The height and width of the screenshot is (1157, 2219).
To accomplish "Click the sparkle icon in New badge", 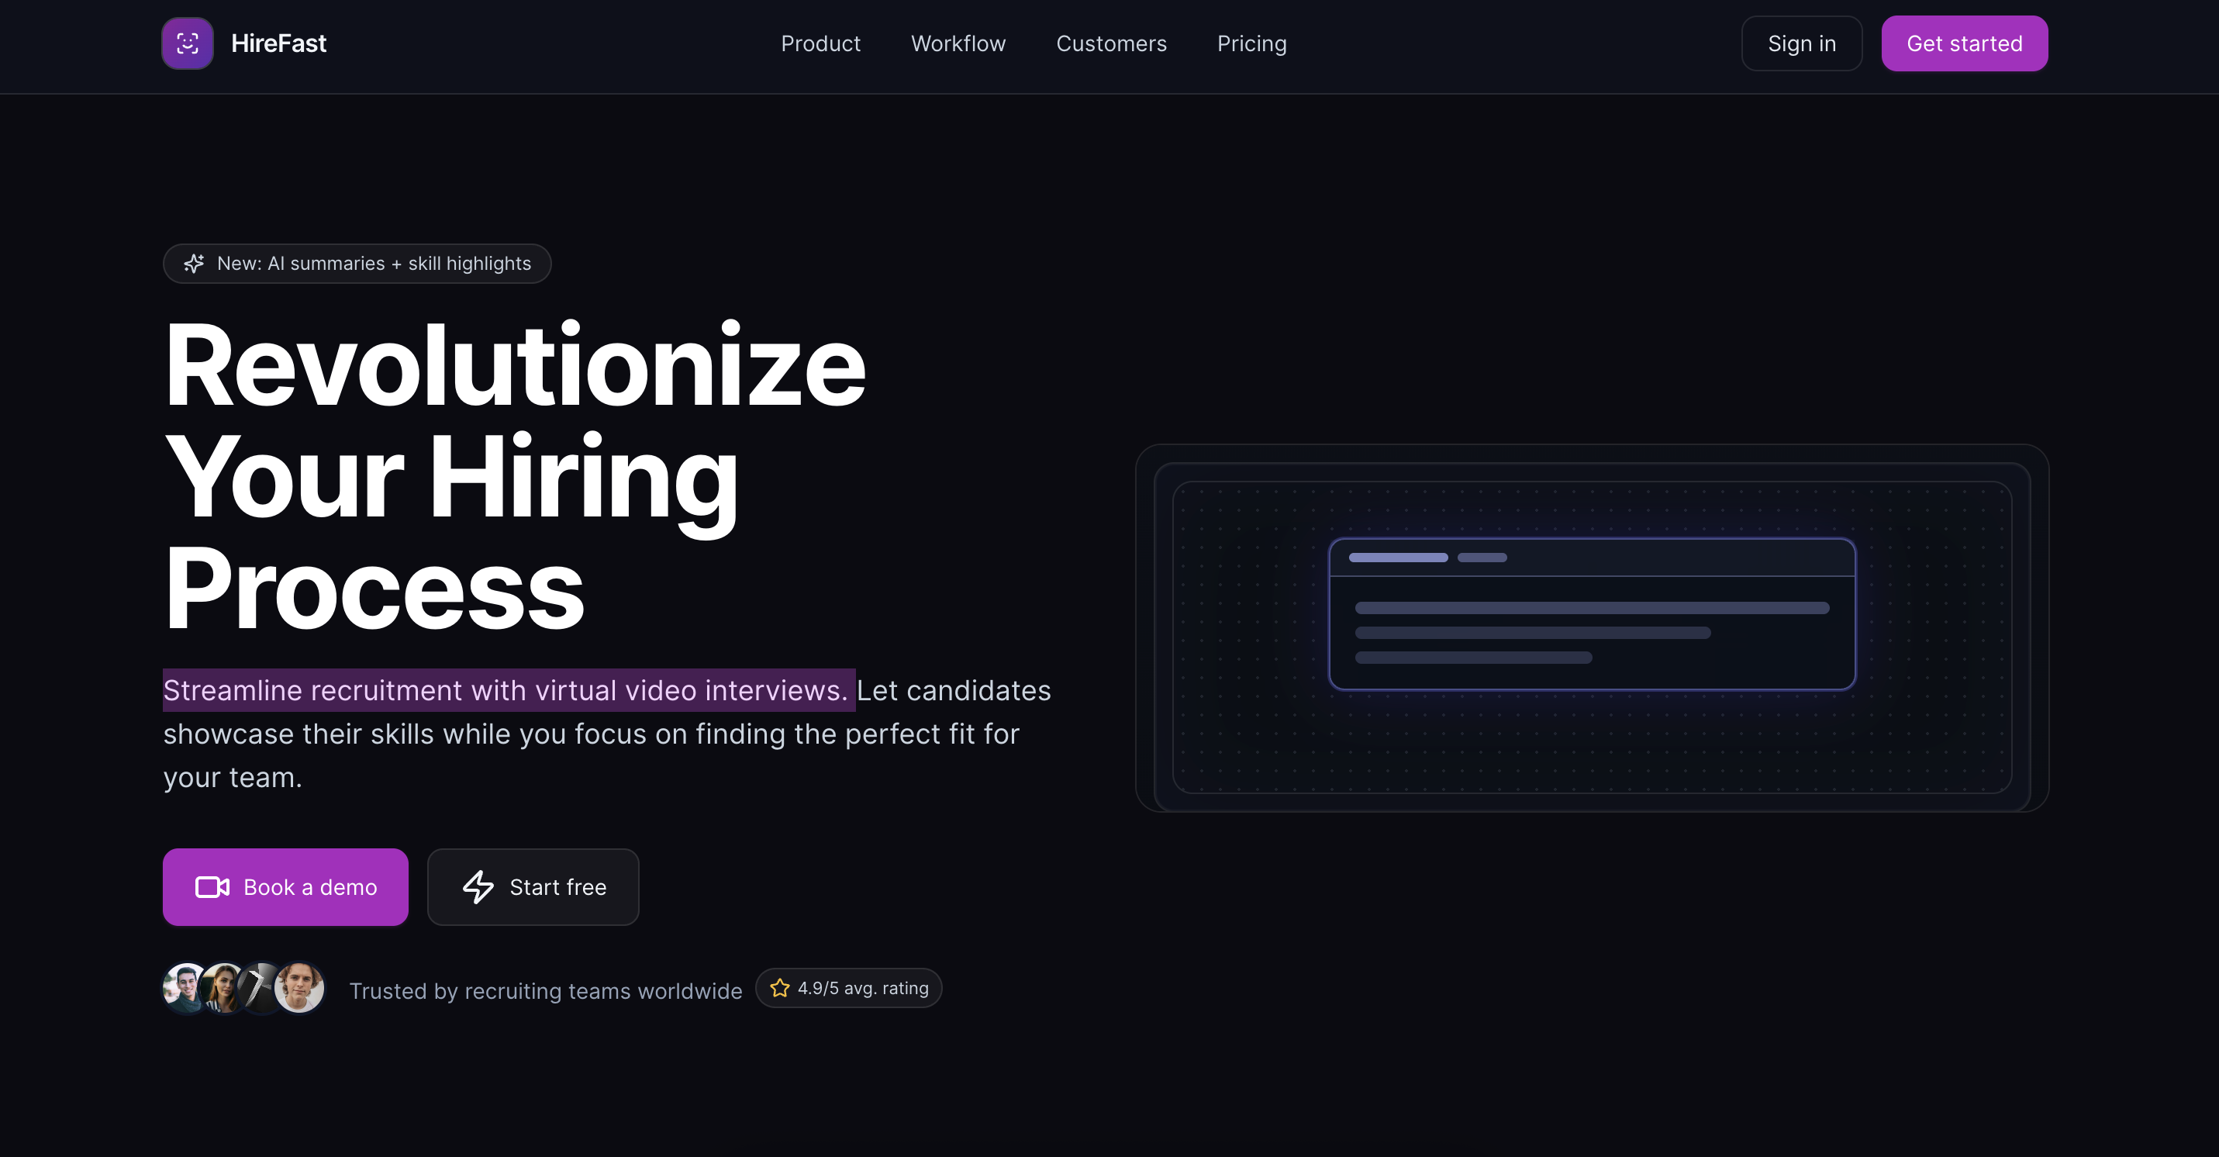I will tap(194, 264).
